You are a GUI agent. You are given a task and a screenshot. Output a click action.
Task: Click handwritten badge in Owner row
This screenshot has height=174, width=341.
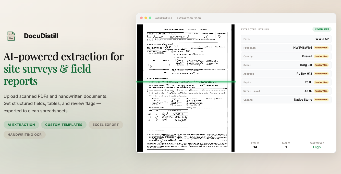point(321,65)
